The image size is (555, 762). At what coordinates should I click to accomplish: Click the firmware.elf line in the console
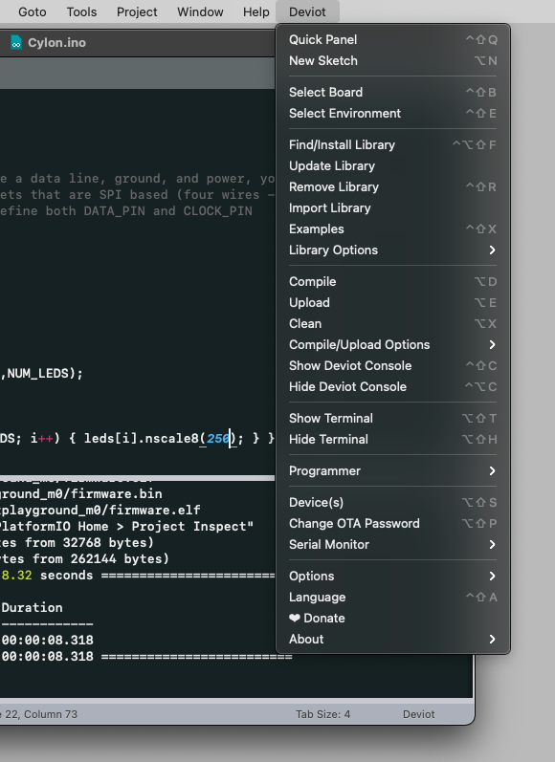click(100, 511)
